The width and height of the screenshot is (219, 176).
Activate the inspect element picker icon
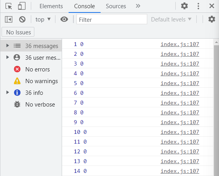[x=9, y=6]
